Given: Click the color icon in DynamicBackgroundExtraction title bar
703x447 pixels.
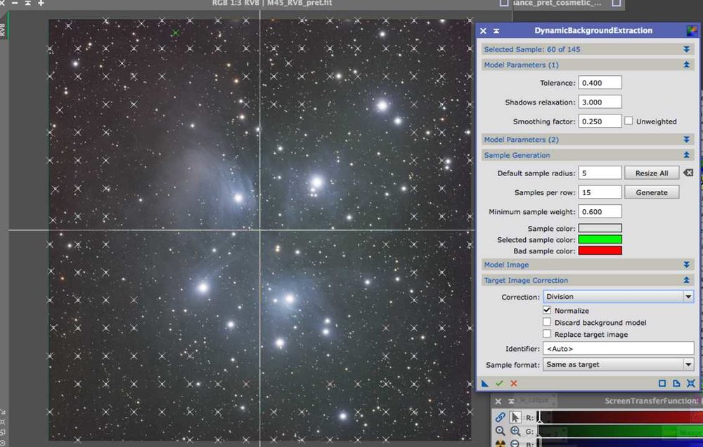Looking at the screenshot, I should (692, 30).
